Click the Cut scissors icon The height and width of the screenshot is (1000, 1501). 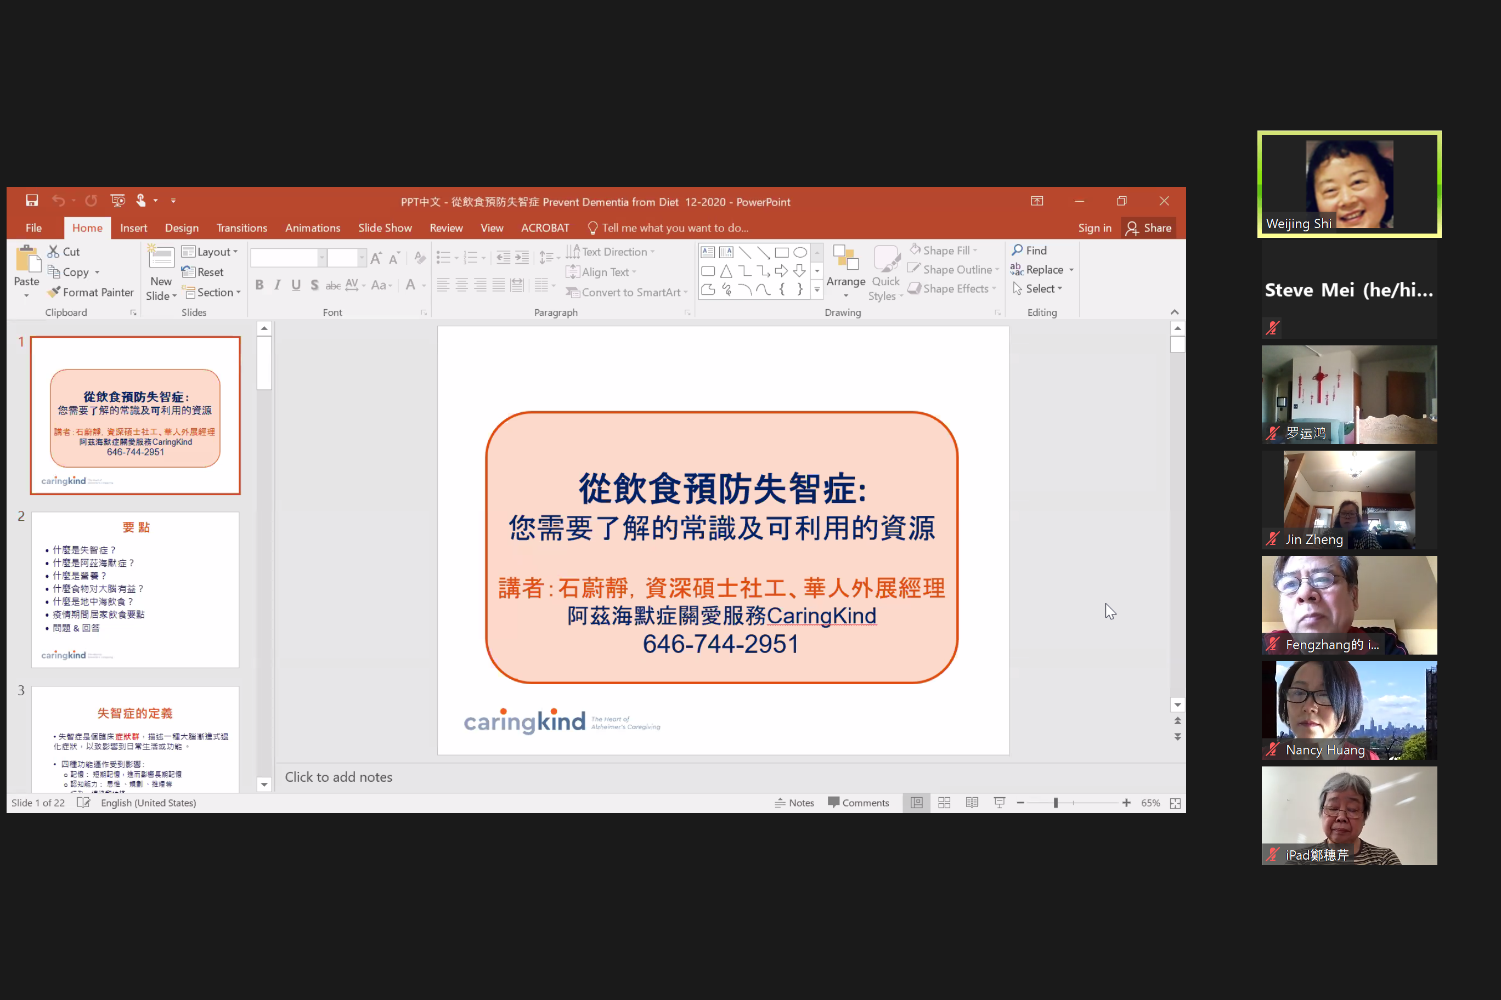coord(54,252)
